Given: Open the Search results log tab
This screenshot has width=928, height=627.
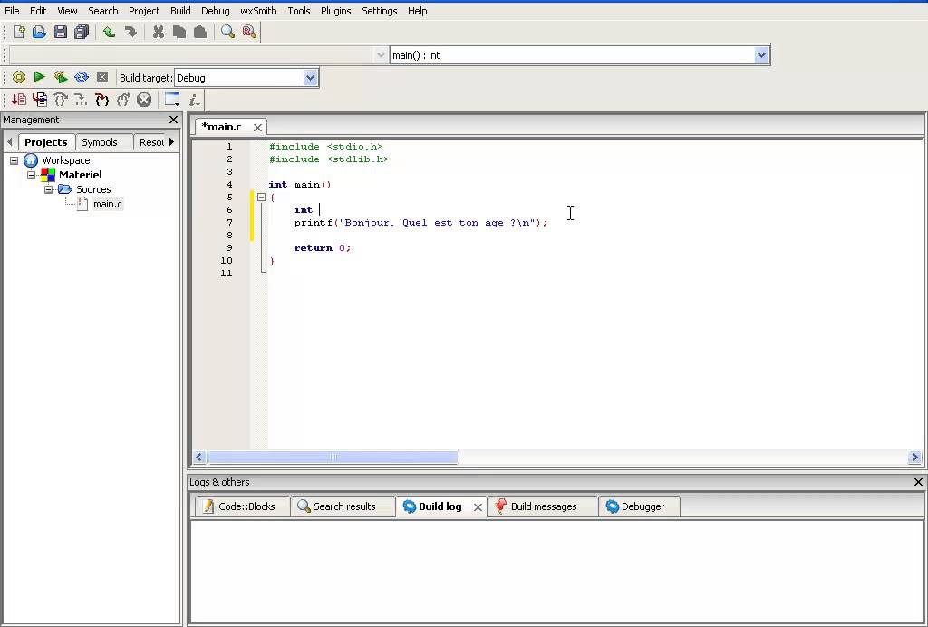Looking at the screenshot, I should click(x=344, y=506).
